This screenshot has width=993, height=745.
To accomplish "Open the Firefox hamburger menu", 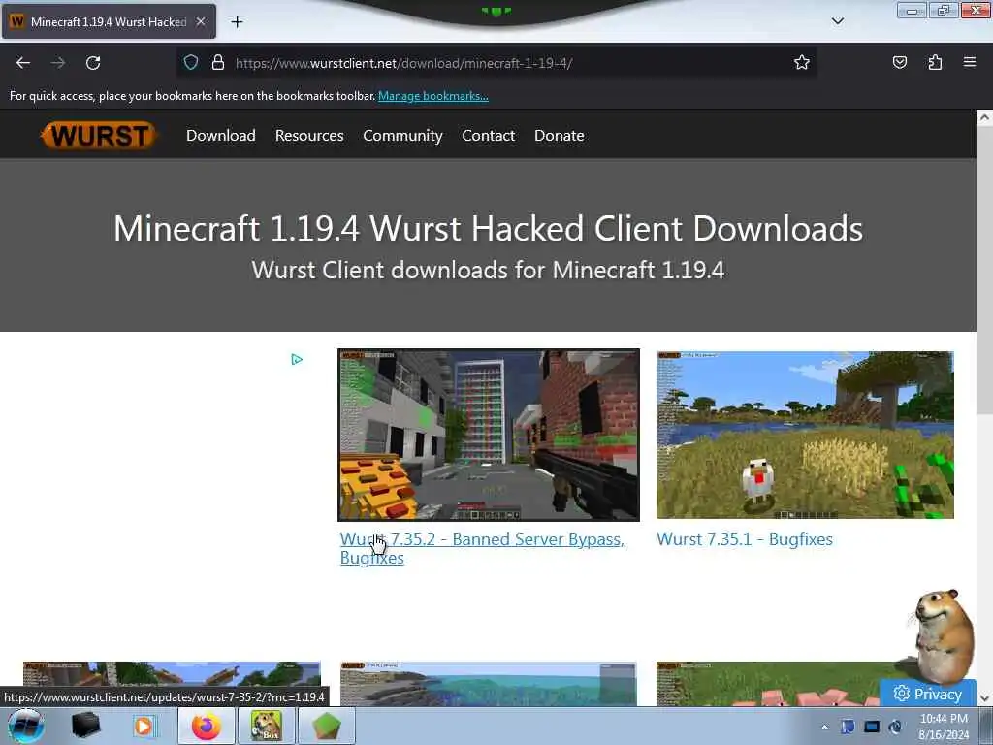I will 970,63.
